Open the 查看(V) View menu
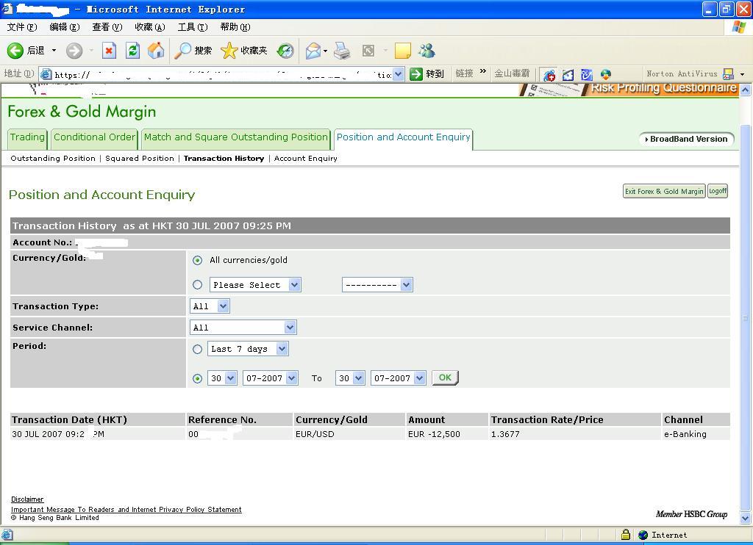 click(x=107, y=27)
